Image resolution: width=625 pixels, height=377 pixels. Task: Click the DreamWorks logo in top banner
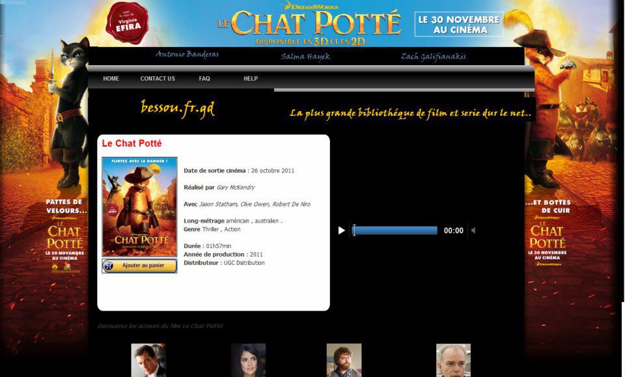(310, 6)
